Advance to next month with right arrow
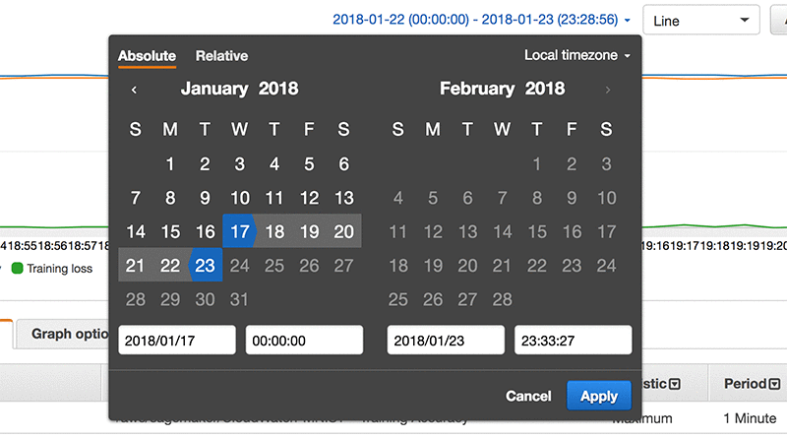Image resolution: width=787 pixels, height=438 pixels. pos(607,90)
